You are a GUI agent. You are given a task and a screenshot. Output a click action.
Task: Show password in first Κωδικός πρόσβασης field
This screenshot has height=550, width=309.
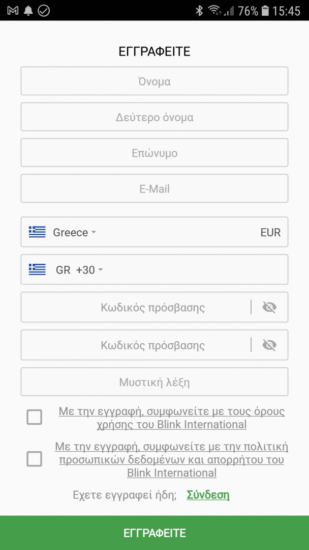point(269,307)
